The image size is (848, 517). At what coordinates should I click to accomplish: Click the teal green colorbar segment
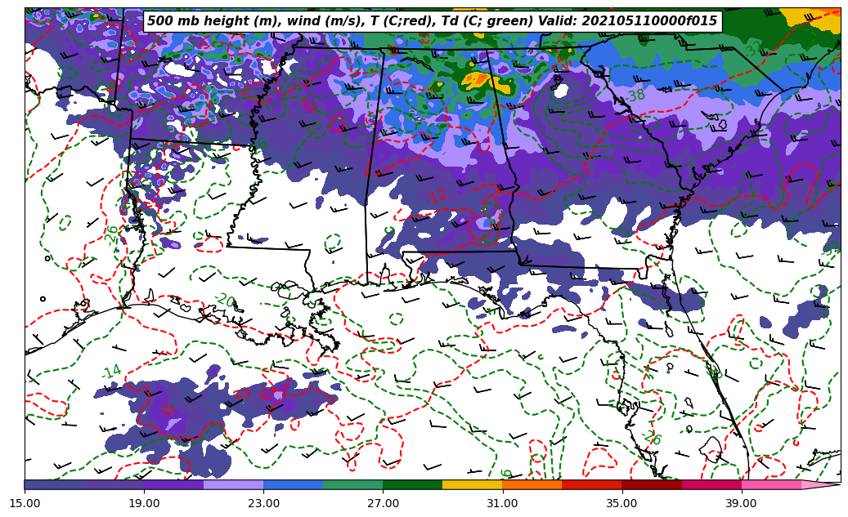pos(352,484)
